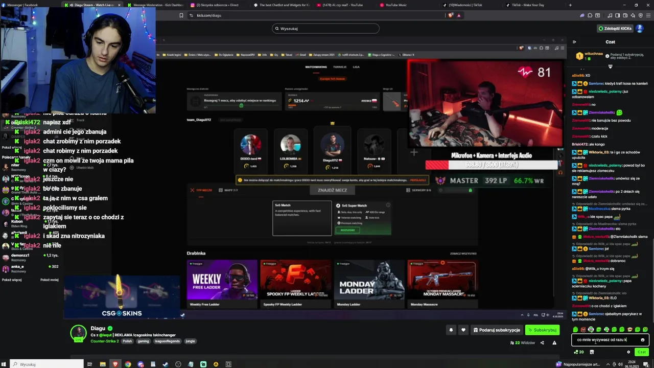Screen dimensions: 654x368
Task: Open Diagu's channel avatar
Action: (78, 333)
